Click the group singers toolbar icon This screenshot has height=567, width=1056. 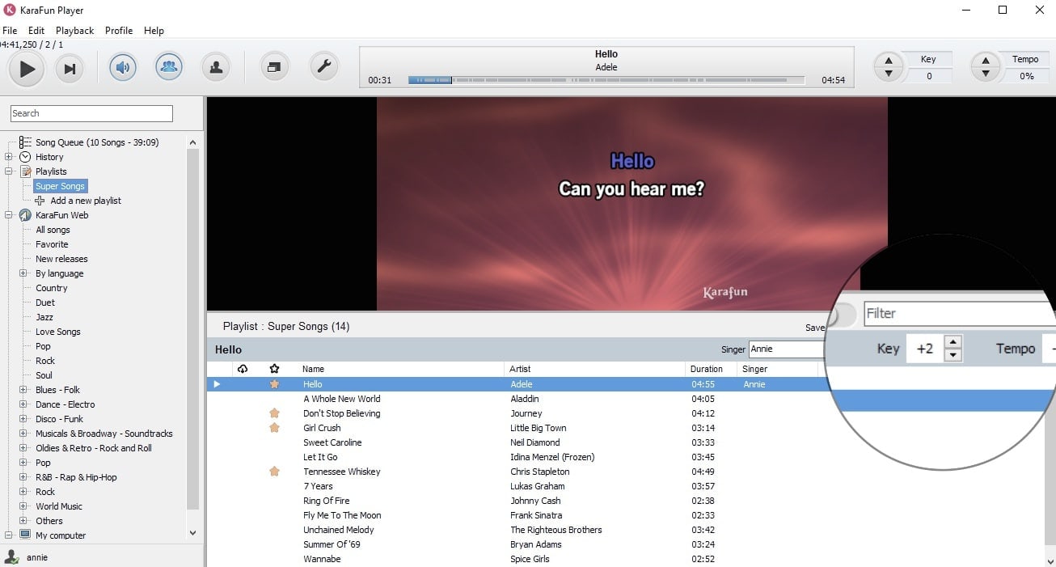[x=169, y=67]
